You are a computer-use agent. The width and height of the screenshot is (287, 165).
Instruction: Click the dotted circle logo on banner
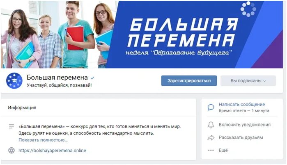tap(248, 9)
